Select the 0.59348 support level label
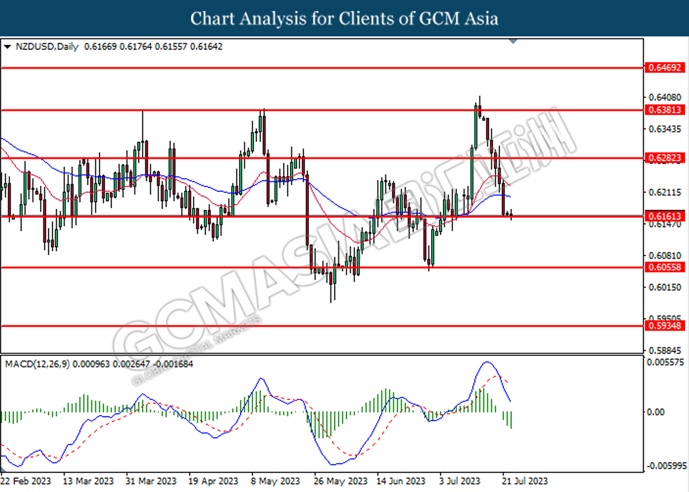The image size is (689, 492). tap(665, 326)
